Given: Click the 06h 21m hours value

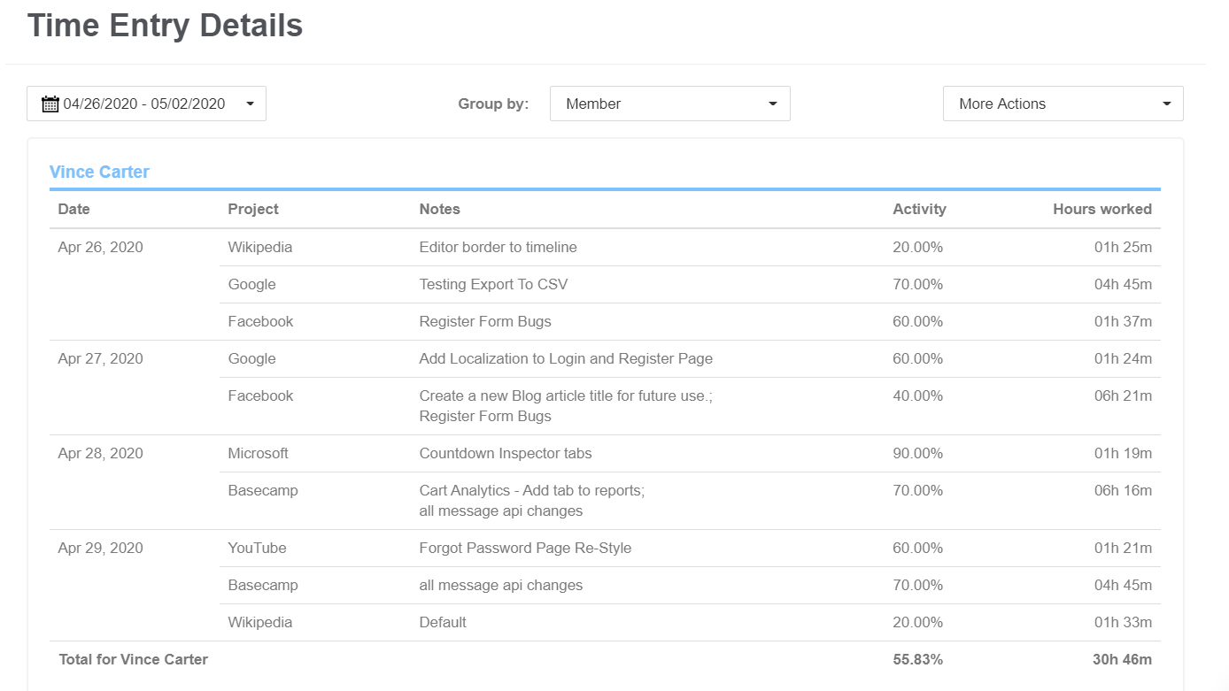Looking at the screenshot, I should click(x=1122, y=396).
